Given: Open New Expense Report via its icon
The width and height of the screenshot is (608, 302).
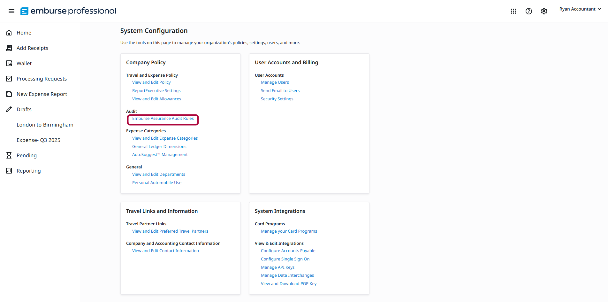Looking at the screenshot, I should [9, 94].
